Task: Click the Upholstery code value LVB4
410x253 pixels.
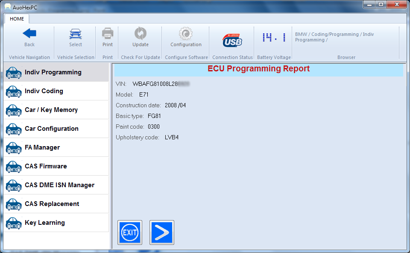Action: coord(172,138)
